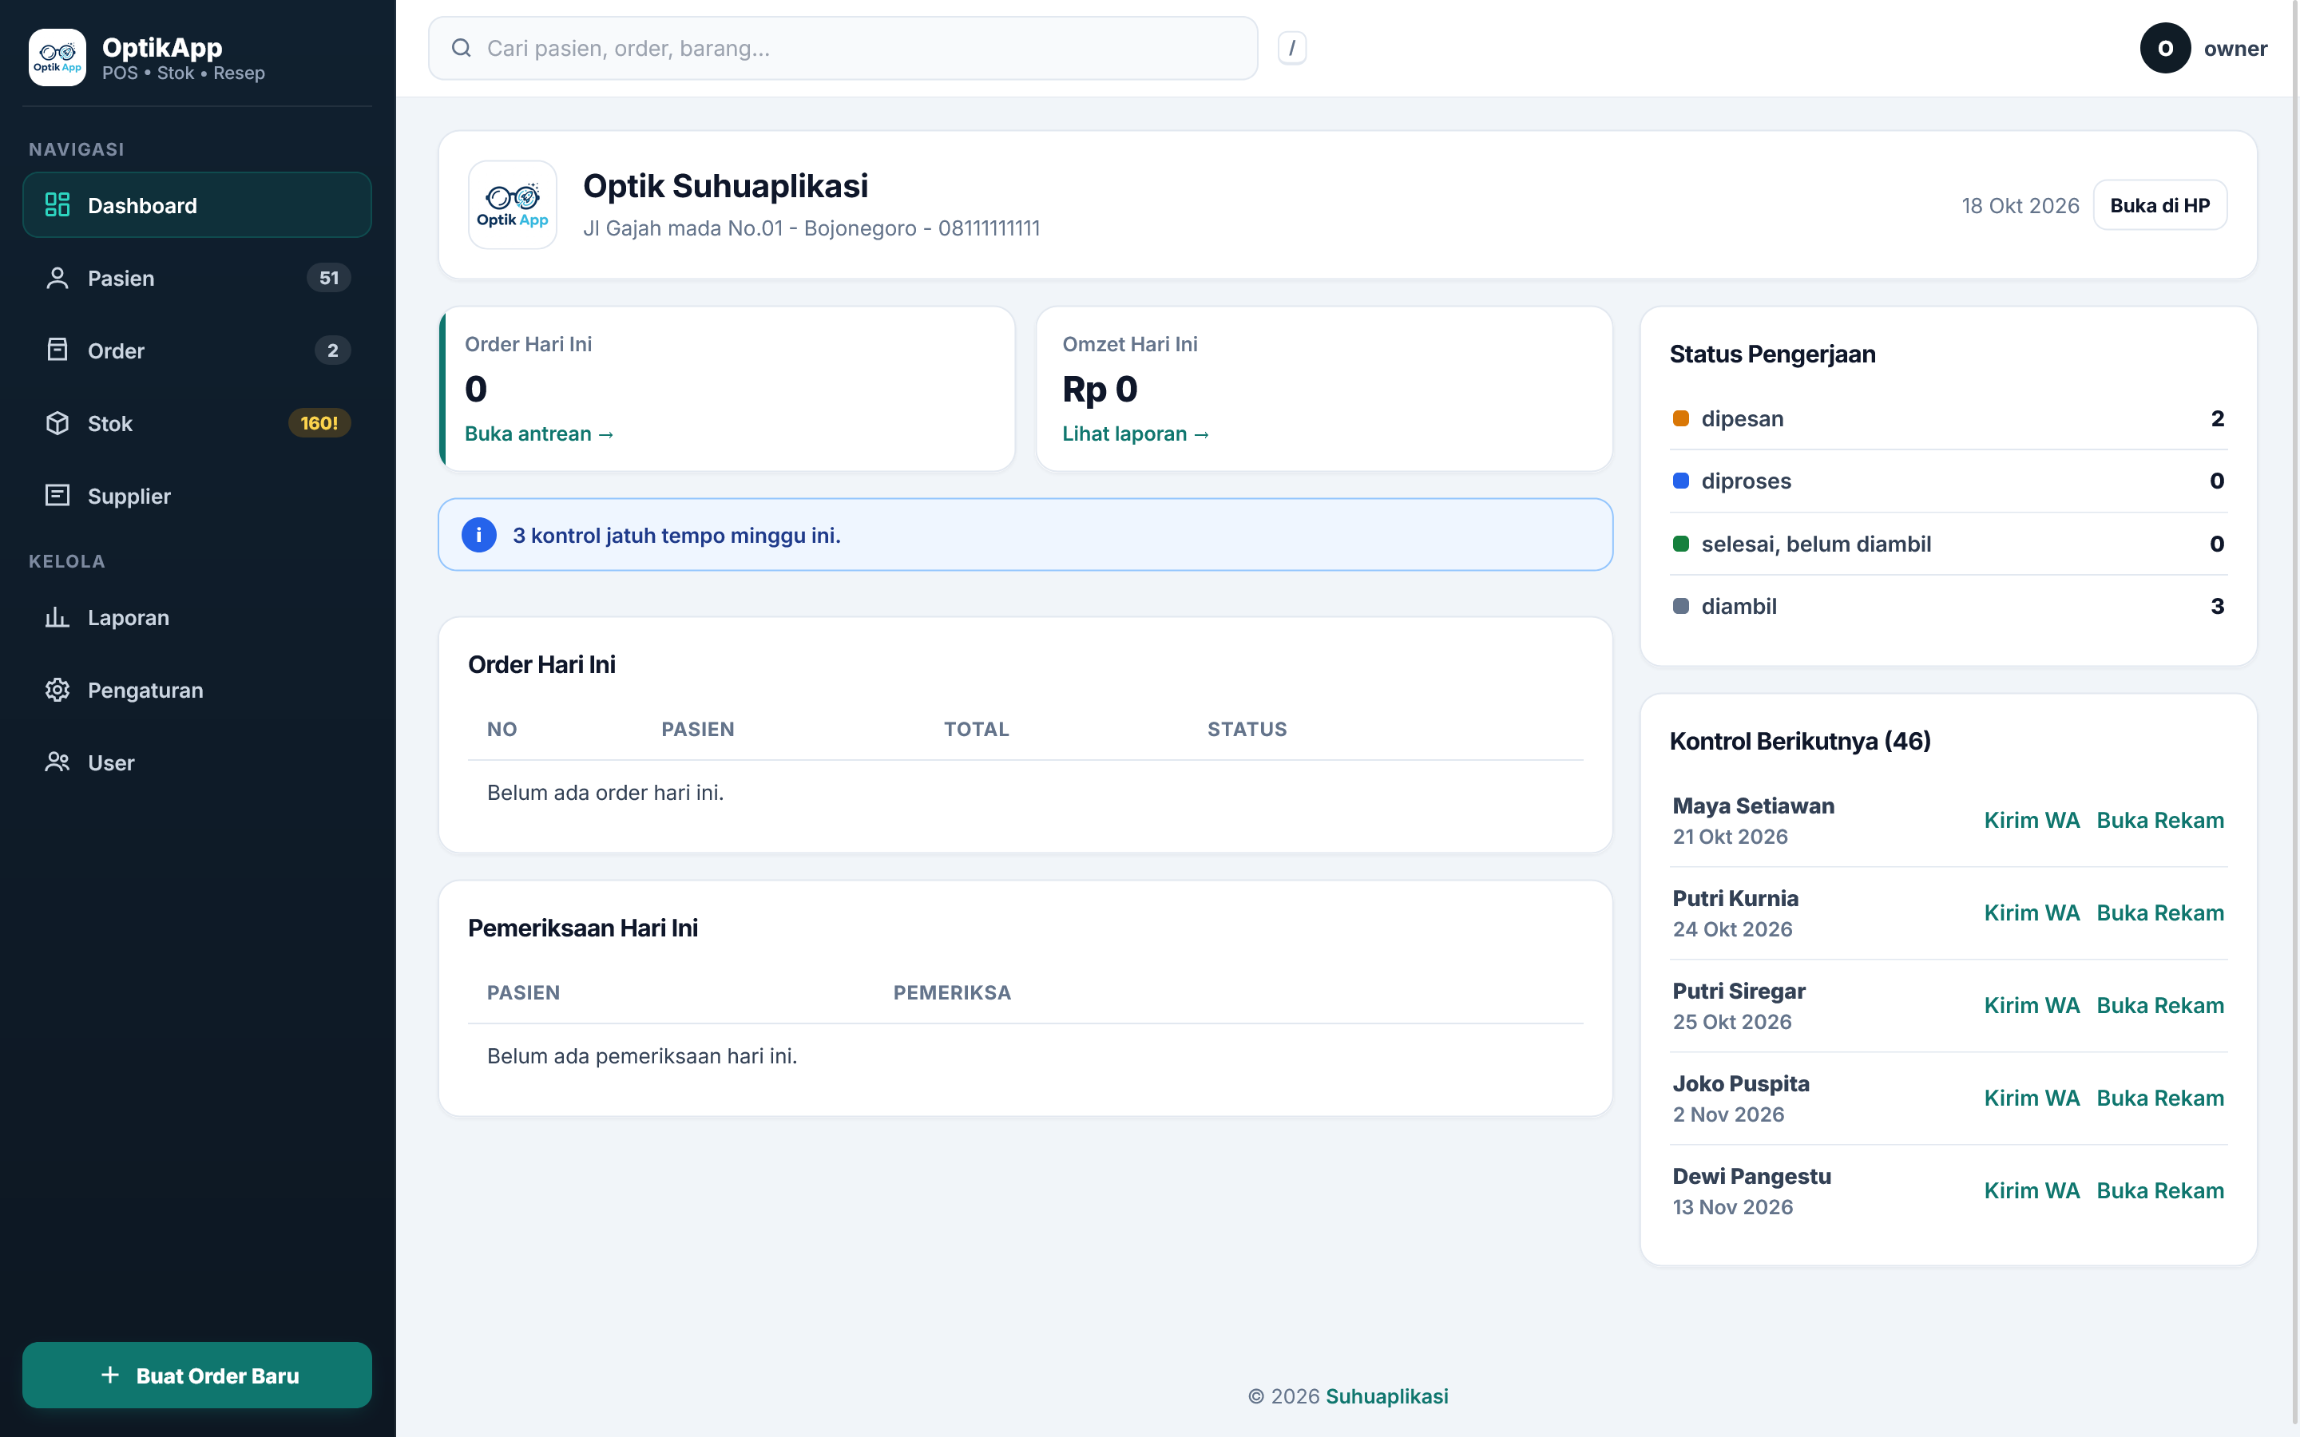
Task: Click the search magnifier icon
Action: point(461,48)
